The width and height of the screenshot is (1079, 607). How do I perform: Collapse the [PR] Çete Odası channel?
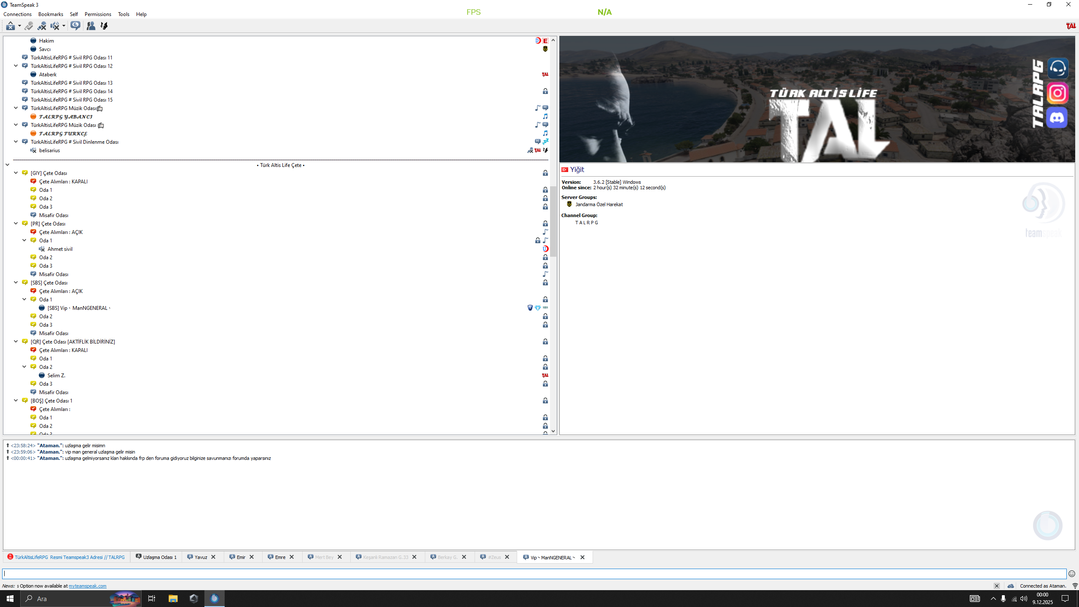(x=16, y=223)
